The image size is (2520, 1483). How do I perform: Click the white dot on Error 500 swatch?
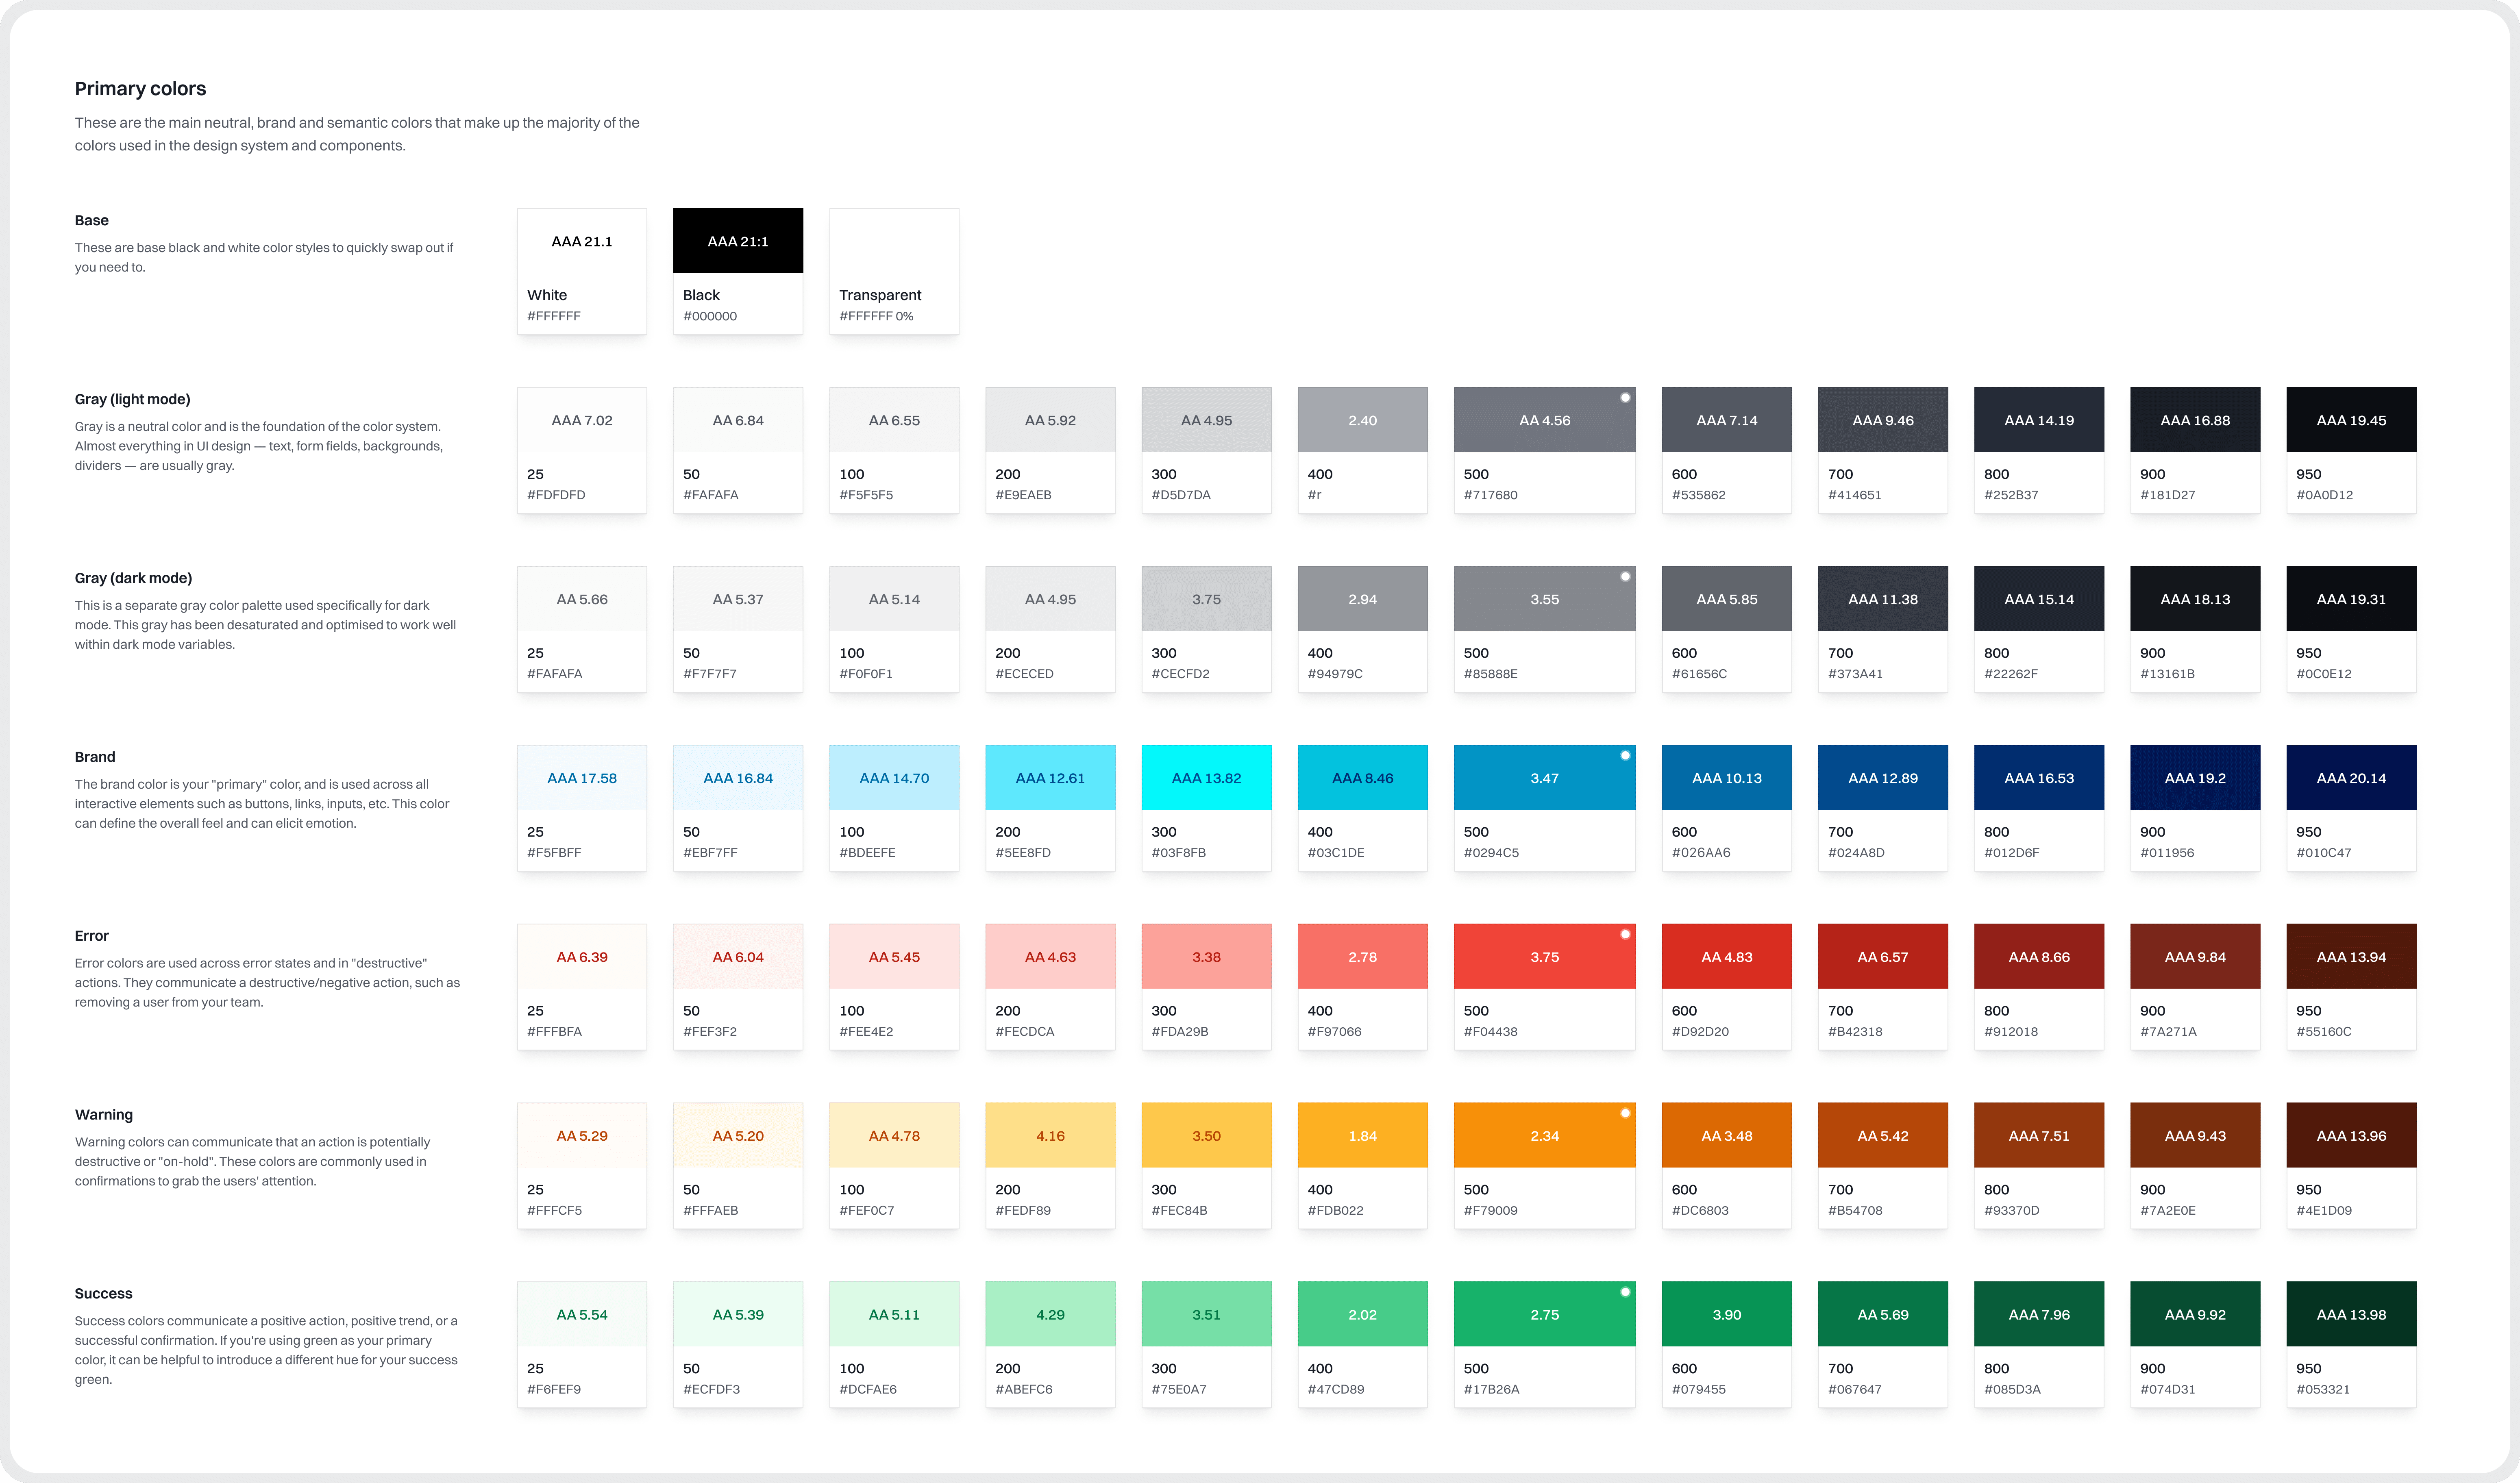(1625, 934)
